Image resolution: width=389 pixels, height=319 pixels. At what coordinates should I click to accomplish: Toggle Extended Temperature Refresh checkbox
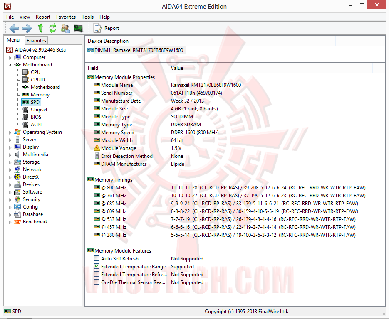click(x=97, y=274)
